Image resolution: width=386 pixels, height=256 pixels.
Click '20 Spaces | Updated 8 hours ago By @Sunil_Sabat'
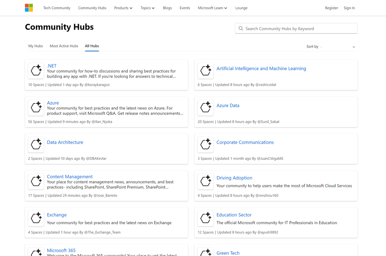[238, 122]
